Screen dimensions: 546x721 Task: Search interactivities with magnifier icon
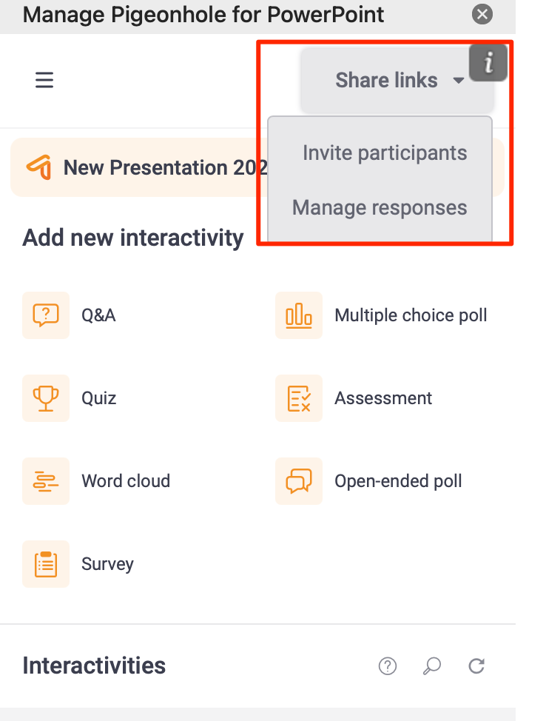432,666
